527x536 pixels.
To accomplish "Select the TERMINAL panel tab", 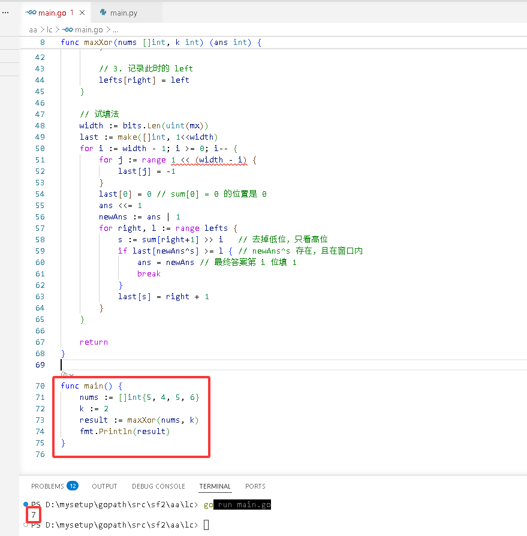I will click(x=215, y=486).
